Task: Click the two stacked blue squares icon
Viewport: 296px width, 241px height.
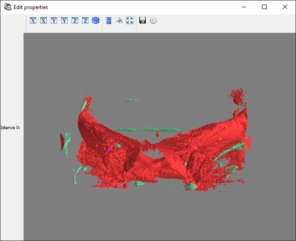Action: (109, 20)
